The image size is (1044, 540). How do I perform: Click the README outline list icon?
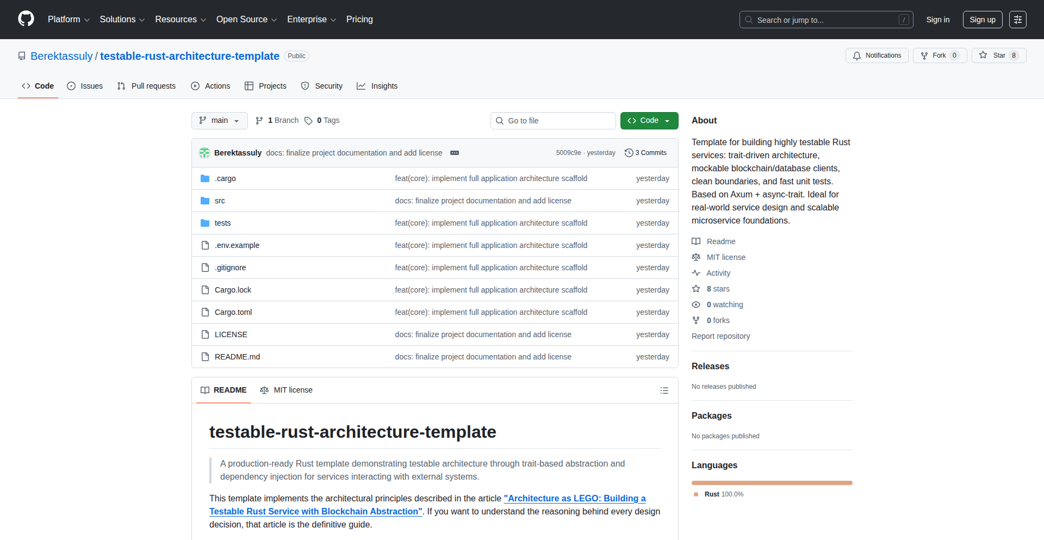tap(664, 390)
